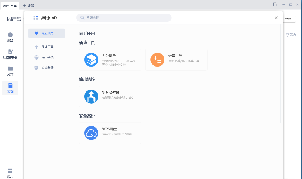
Task: Click the 应用中心 grid icon in dialog header
Action: pyautogui.click(x=36, y=18)
